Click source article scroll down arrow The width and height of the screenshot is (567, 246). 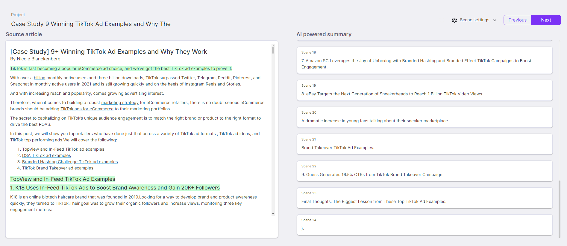(273, 214)
